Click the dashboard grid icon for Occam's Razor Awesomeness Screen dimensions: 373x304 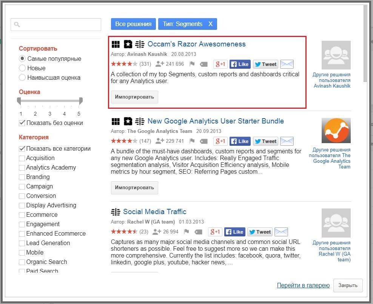[116, 44]
